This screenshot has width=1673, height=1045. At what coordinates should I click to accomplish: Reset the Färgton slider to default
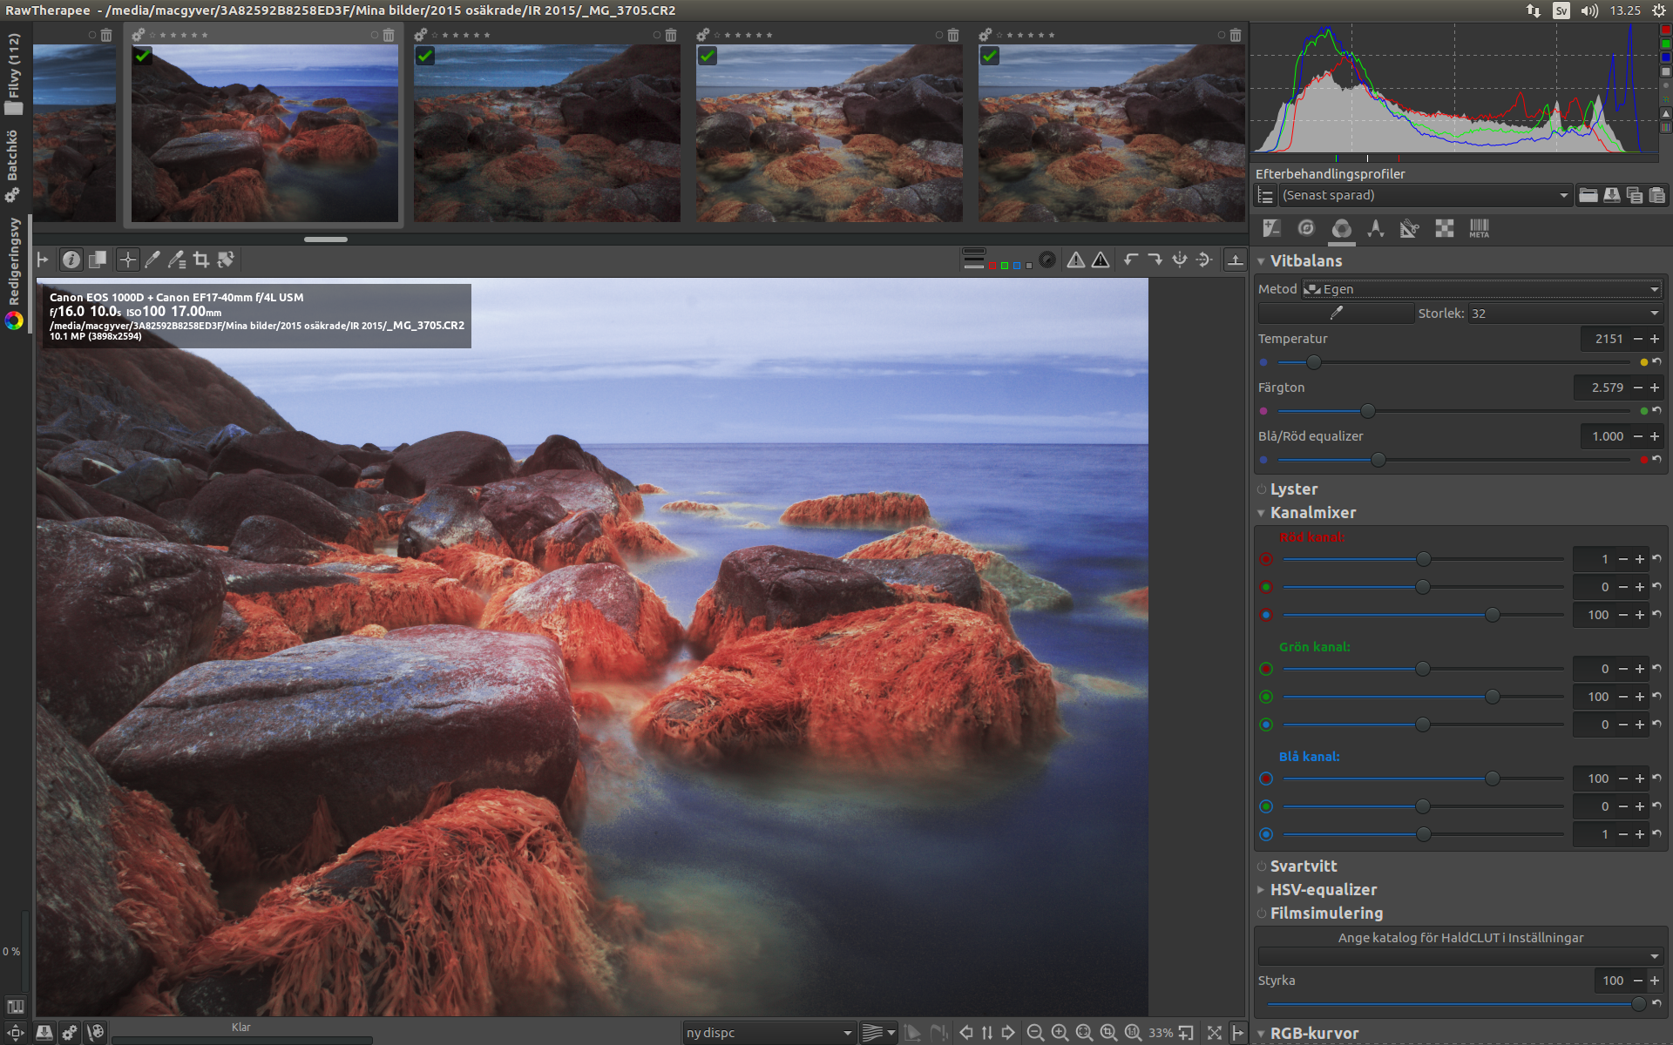click(1656, 410)
